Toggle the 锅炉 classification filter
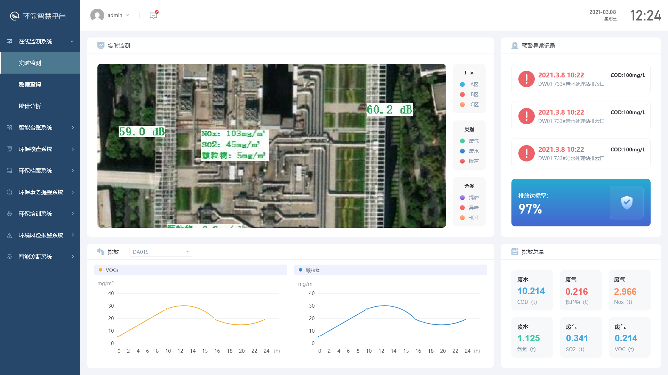Image resolution: width=668 pixels, height=375 pixels. (469, 198)
